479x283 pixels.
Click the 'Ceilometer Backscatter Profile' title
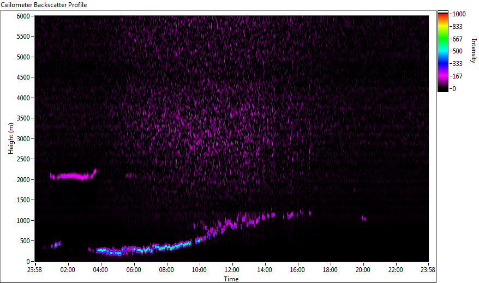coord(44,5)
